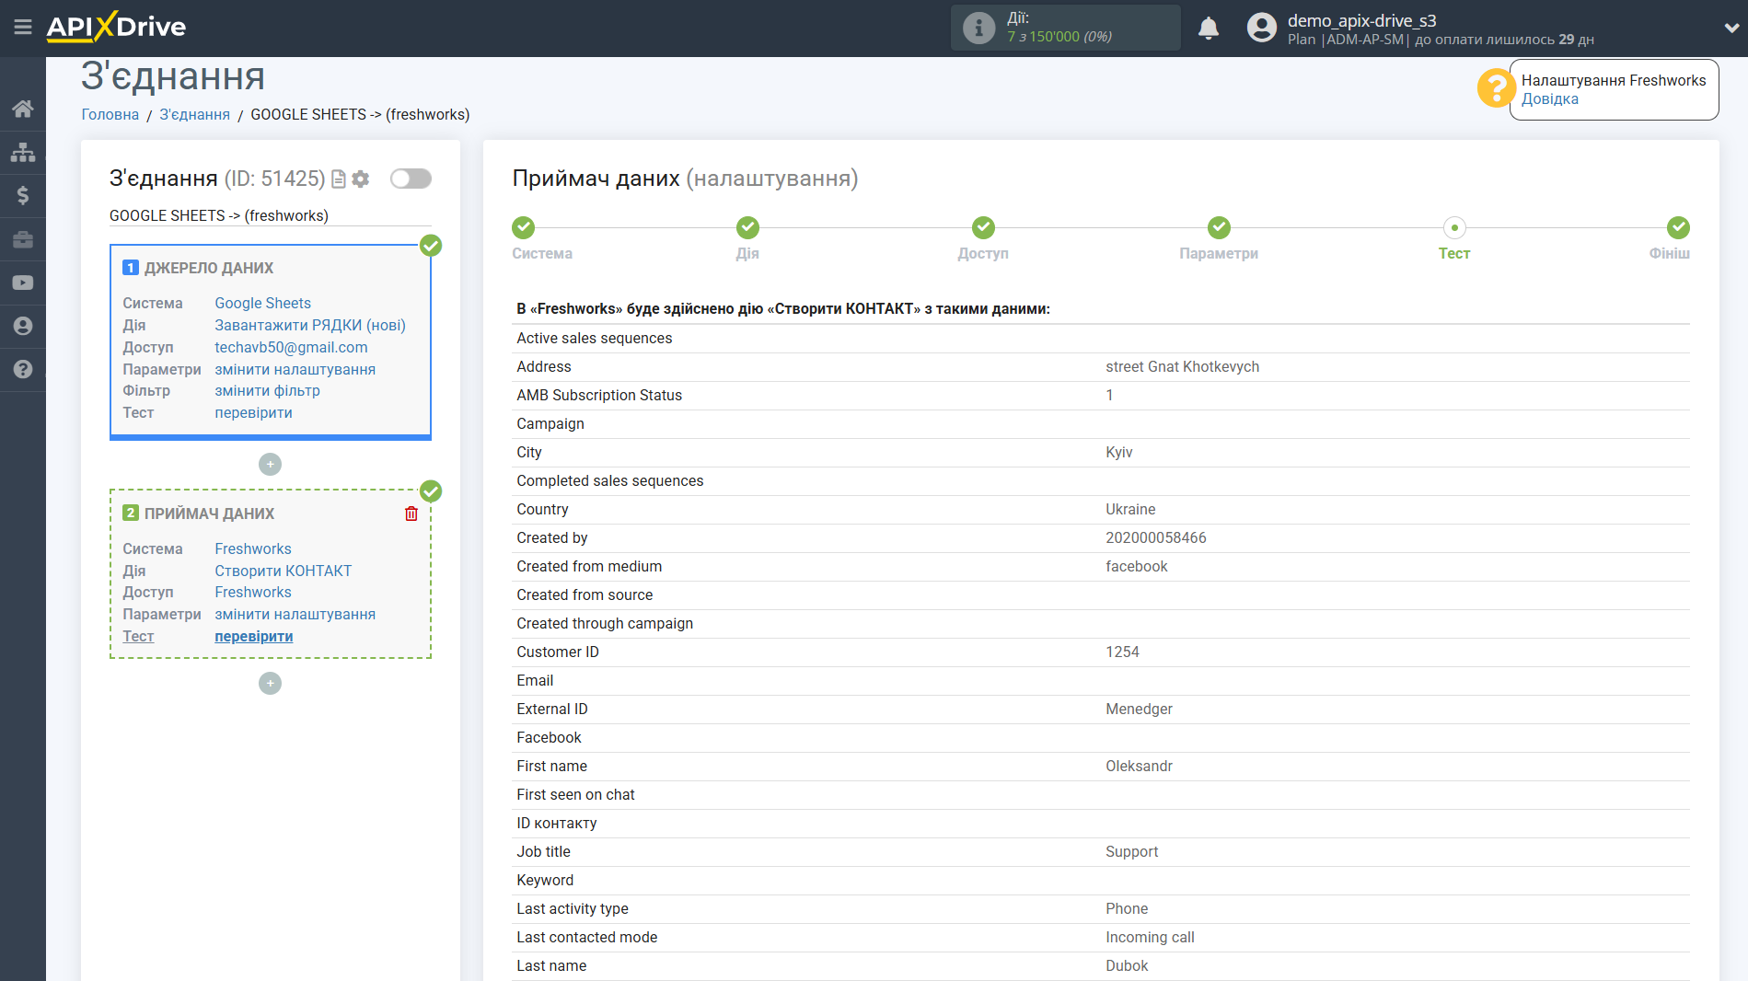This screenshot has height=981, width=1748.
Task: Select the 'Oleksandr' first name value
Action: pos(1139,766)
